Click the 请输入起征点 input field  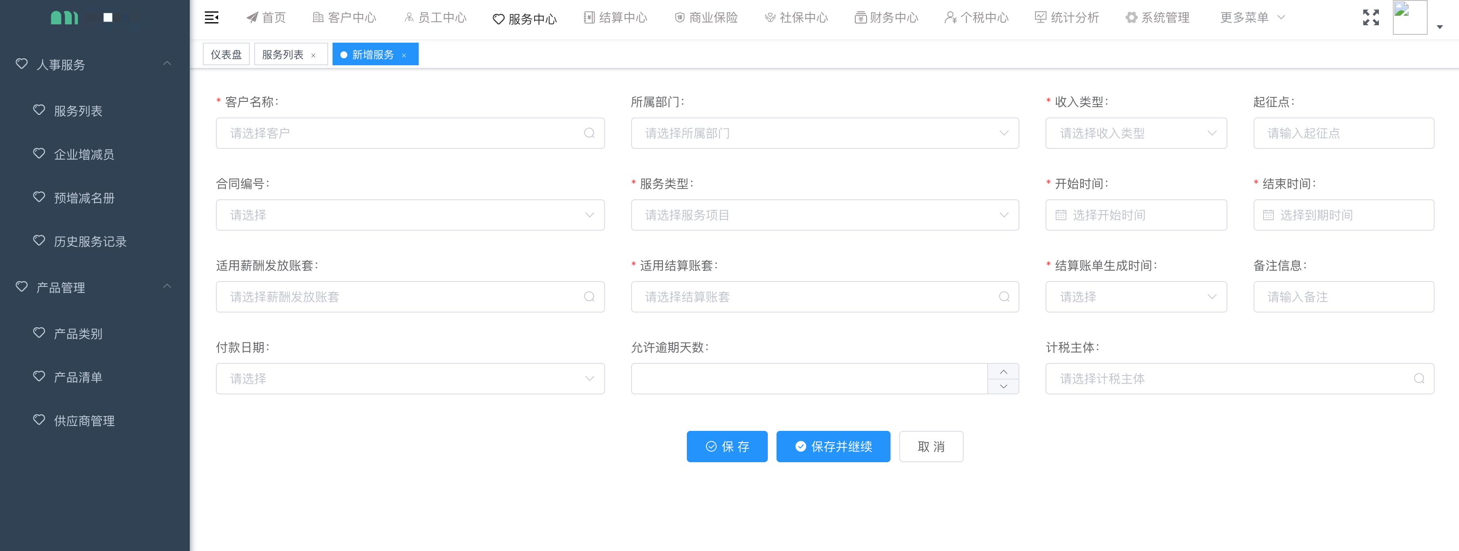[x=1344, y=133]
